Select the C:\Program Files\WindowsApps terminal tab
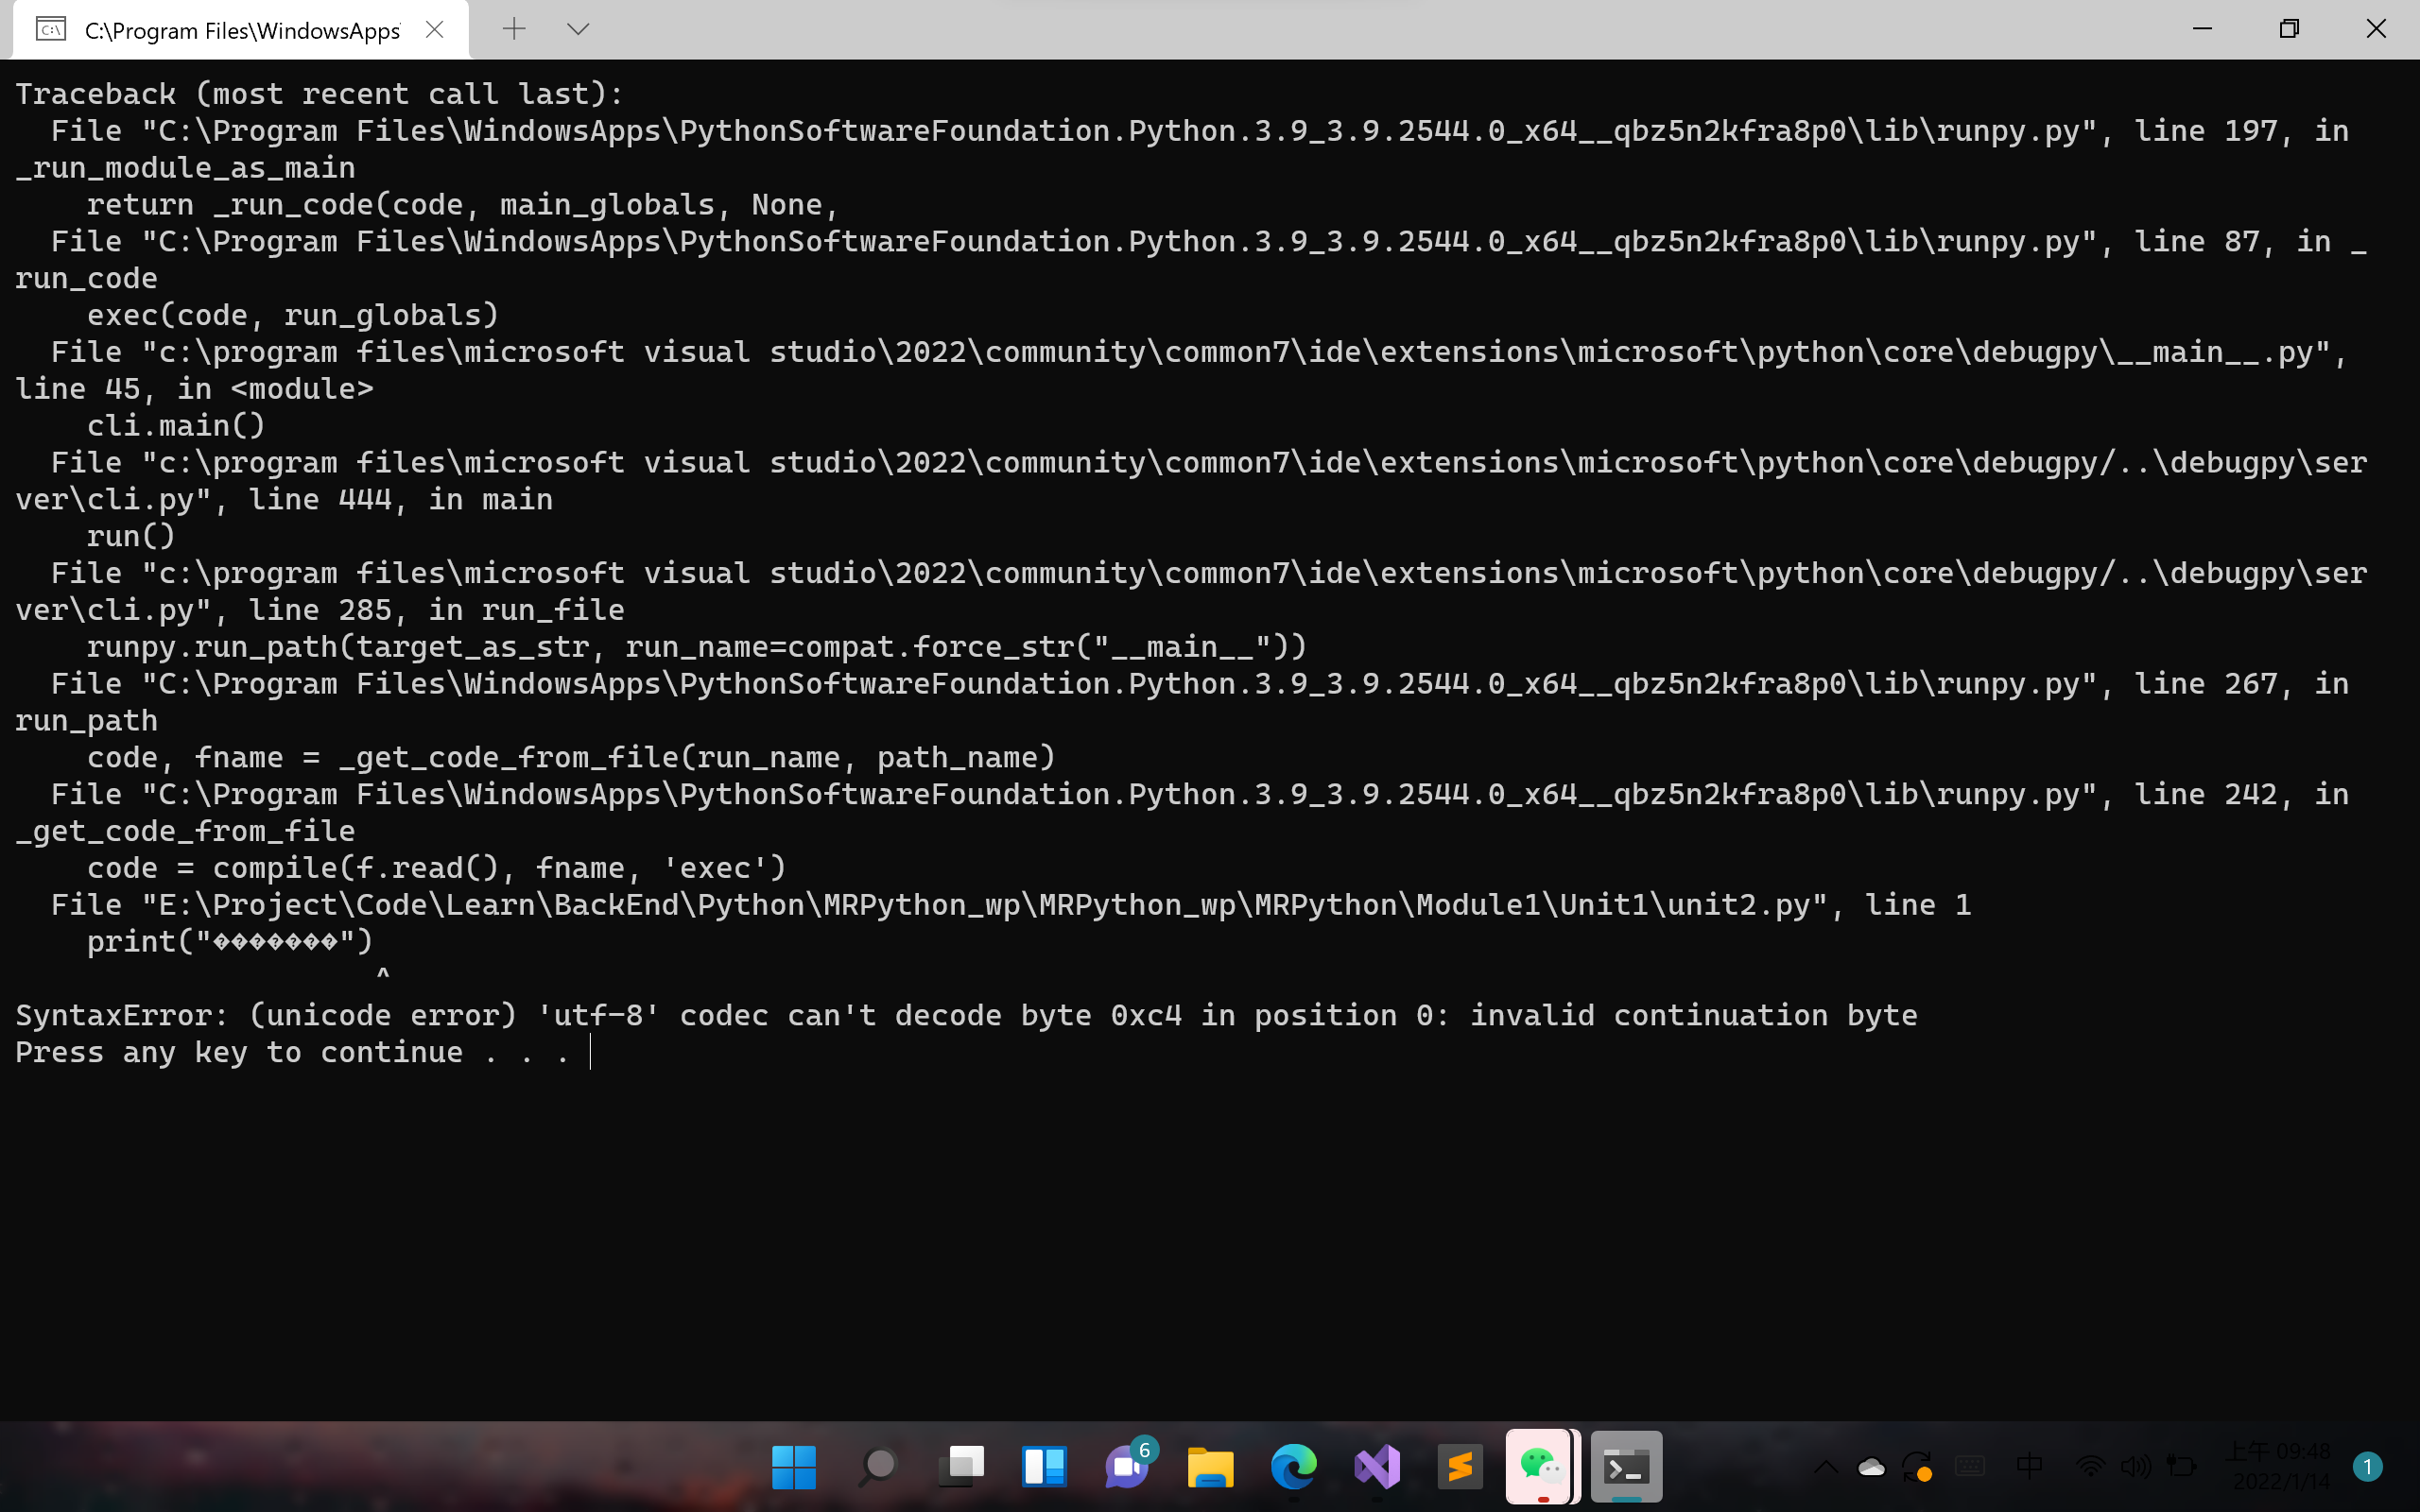Screen dimensions: 2420x1512 tap(240, 30)
